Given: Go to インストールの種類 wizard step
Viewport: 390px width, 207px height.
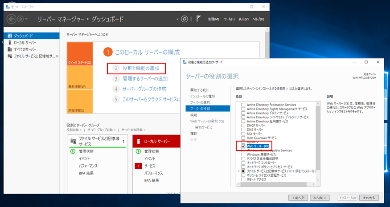Looking at the screenshot, I should 203,96.
